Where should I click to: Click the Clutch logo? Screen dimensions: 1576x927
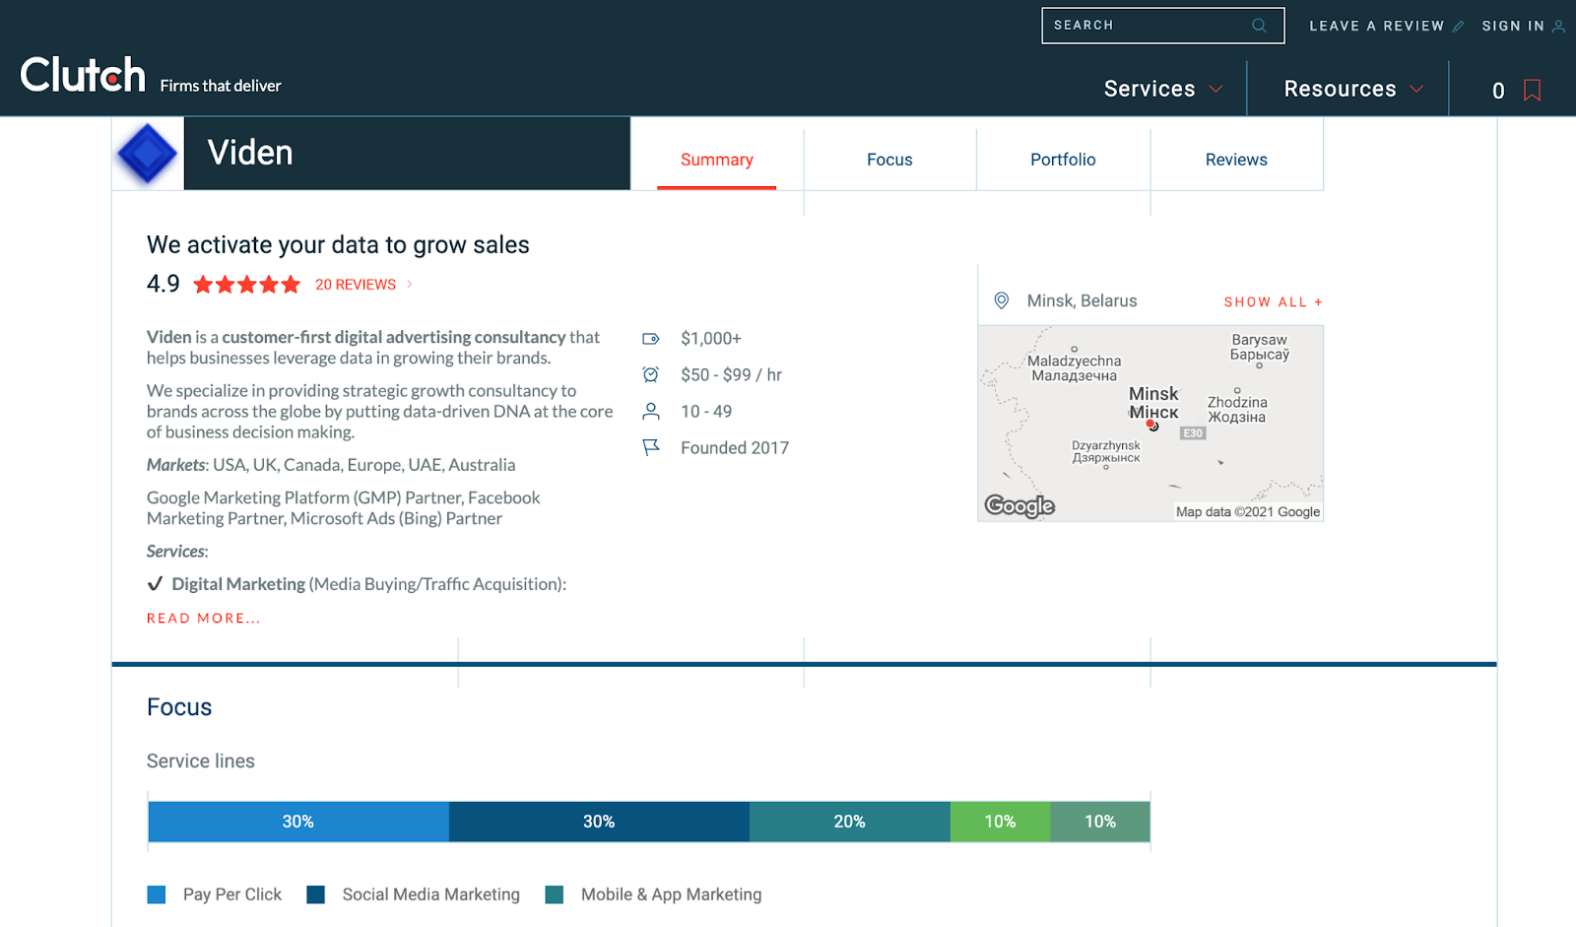[x=83, y=75]
